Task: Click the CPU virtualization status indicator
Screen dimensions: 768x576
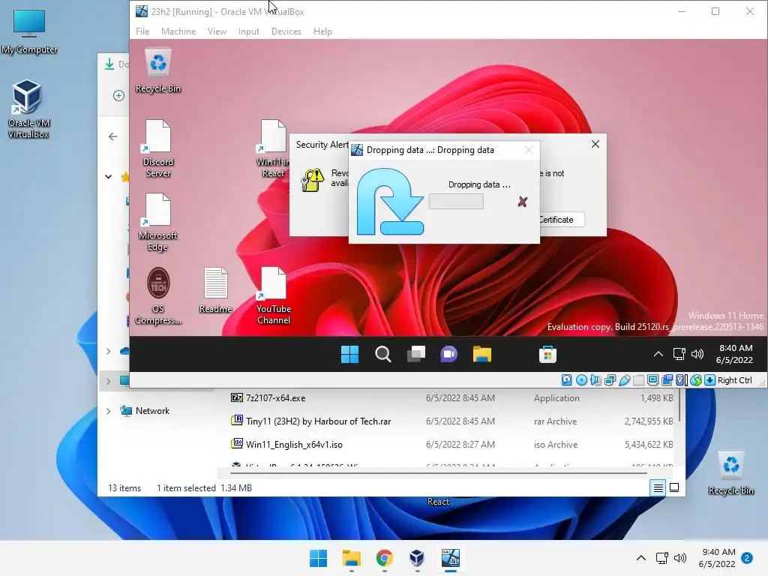Action: click(681, 380)
